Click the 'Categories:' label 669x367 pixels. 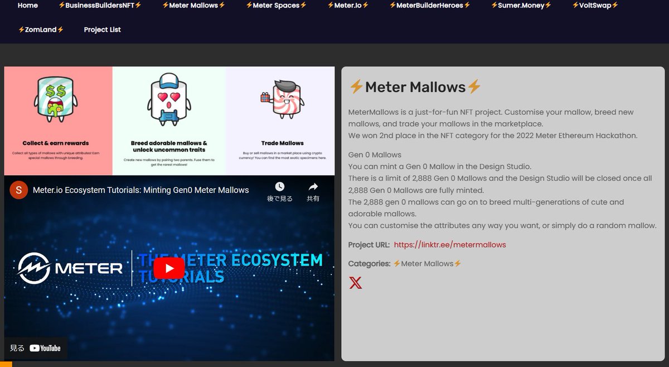(x=369, y=263)
